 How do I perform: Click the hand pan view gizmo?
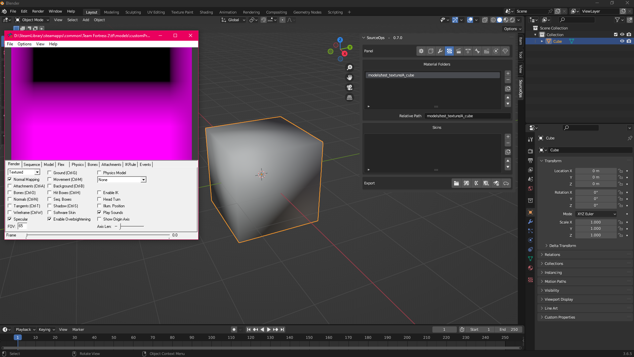click(x=350, y=77)
